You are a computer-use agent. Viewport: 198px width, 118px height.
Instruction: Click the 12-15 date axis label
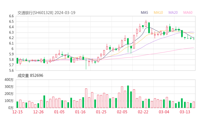(x=17, y=112)
